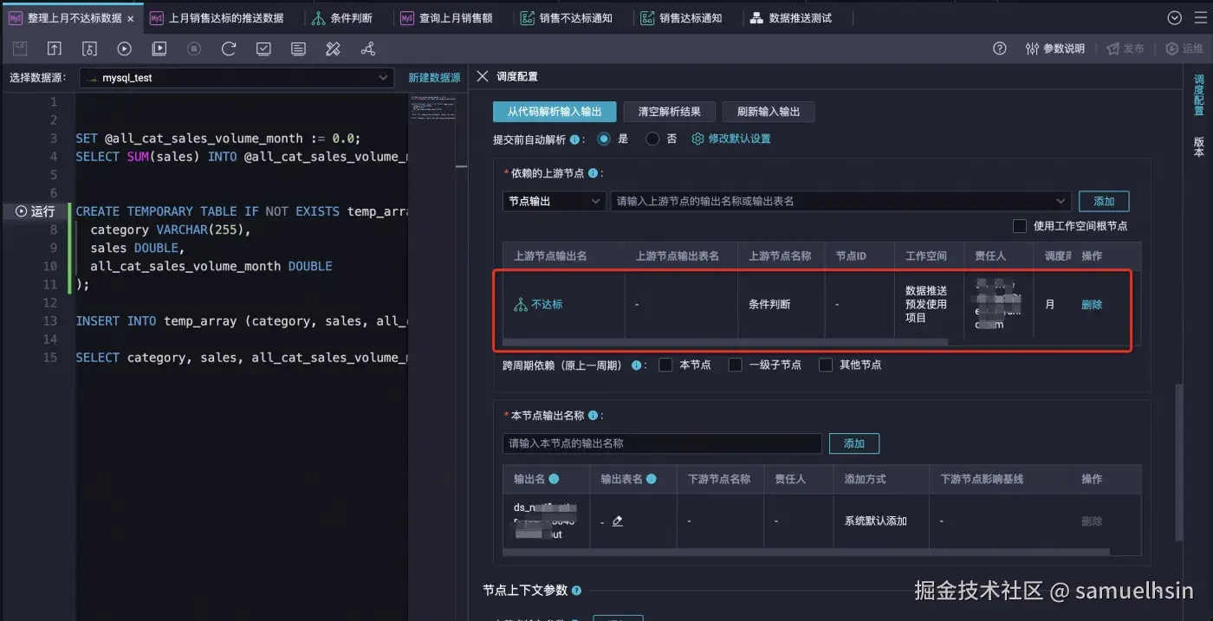The height and width of the screenshot is (621, 1213).
Task: Select the 否 radio for auto parse
Action: click(652, 139)
